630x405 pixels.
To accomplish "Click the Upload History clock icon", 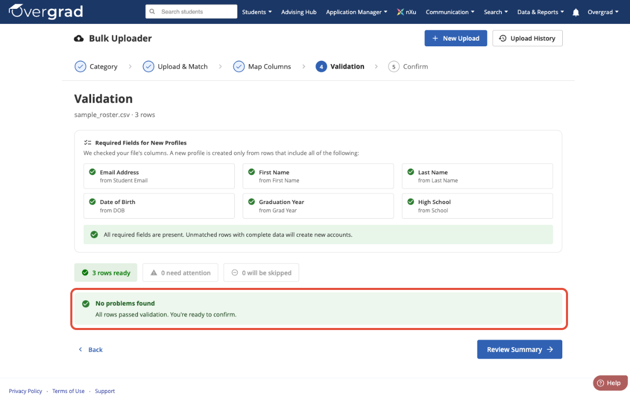I will [503, 39].
